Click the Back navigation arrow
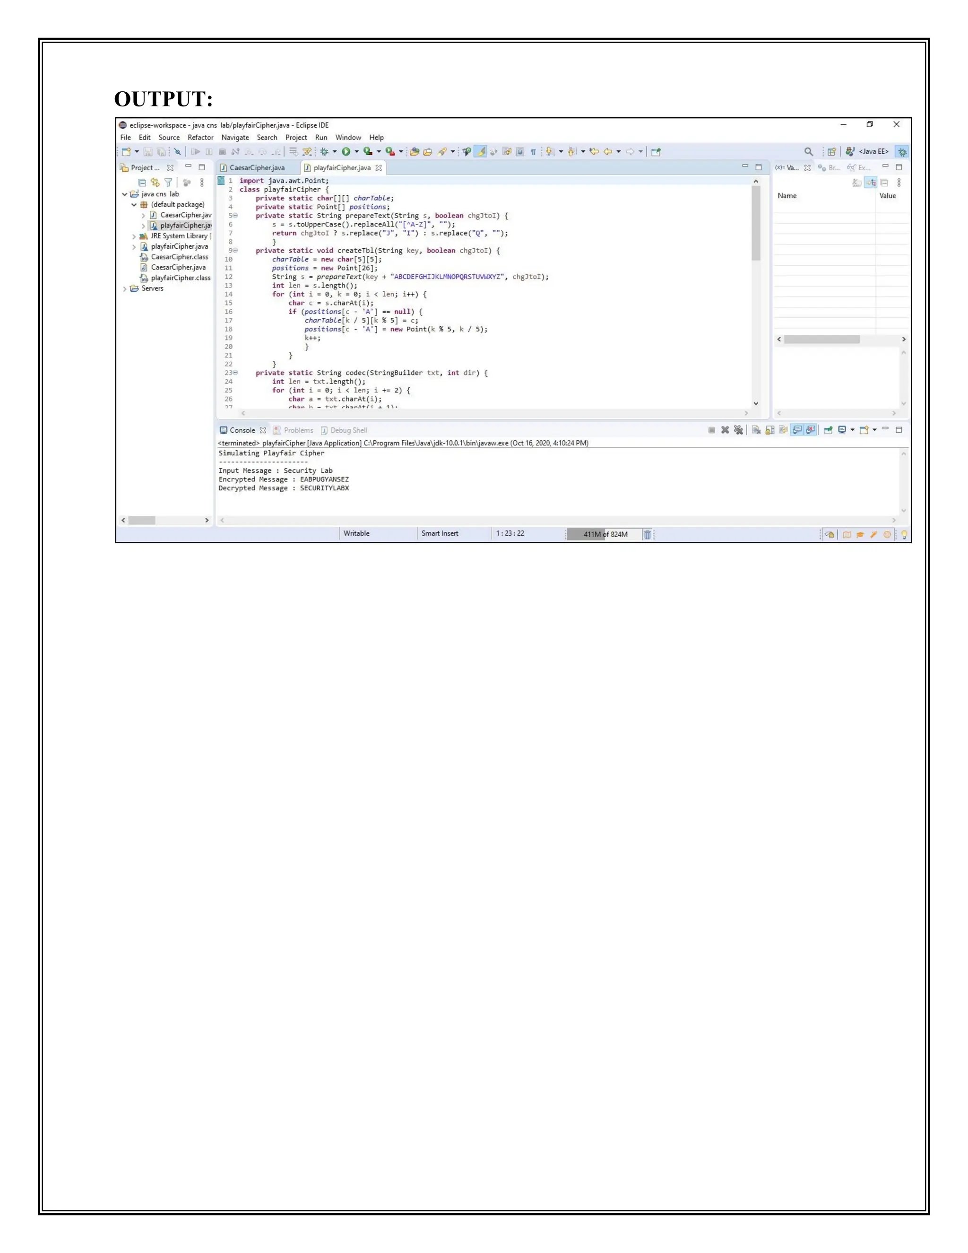Screen dimensions: 968x1253 (608, 151)
